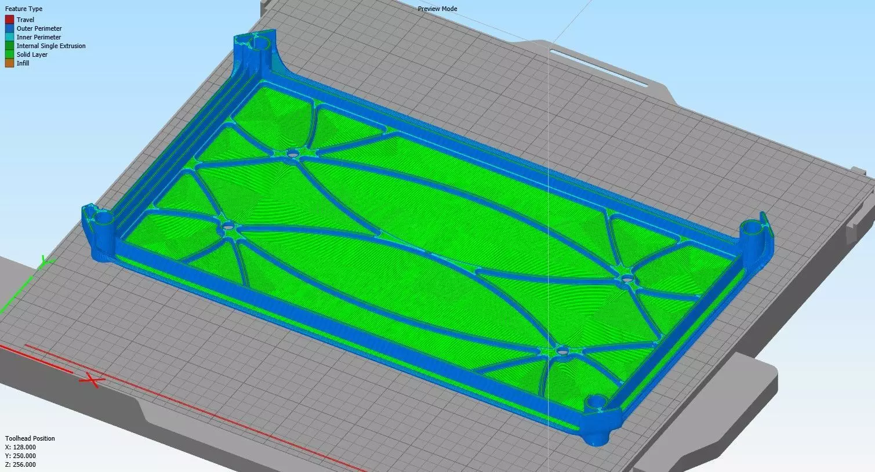Click the green Solid Layer swatch
Viewport: 875px width, 472px height.
[x=9, y=55]
